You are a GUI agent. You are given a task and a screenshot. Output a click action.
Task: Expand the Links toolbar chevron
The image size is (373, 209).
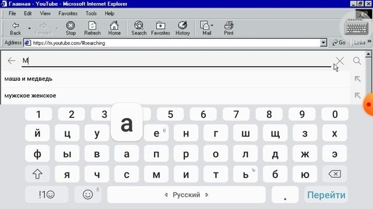[369, 41]
